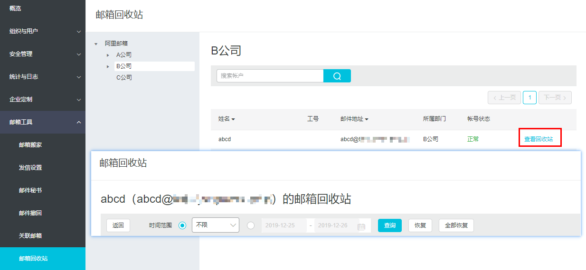Select C公司 in the organization tree
586x270 pixels.
coord(124,78)
